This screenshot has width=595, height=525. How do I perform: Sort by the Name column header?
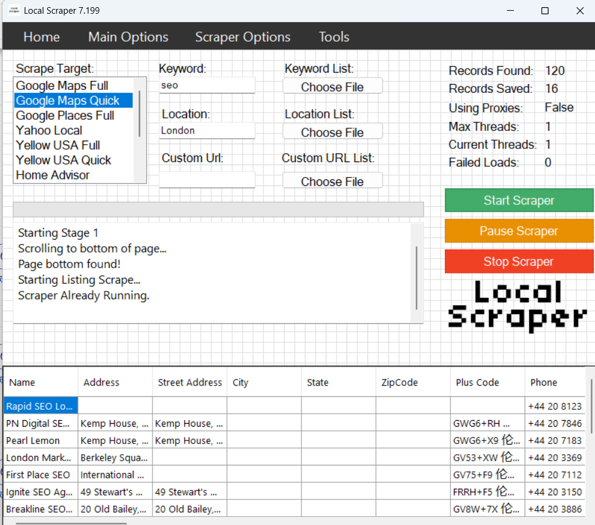(41, 382)
